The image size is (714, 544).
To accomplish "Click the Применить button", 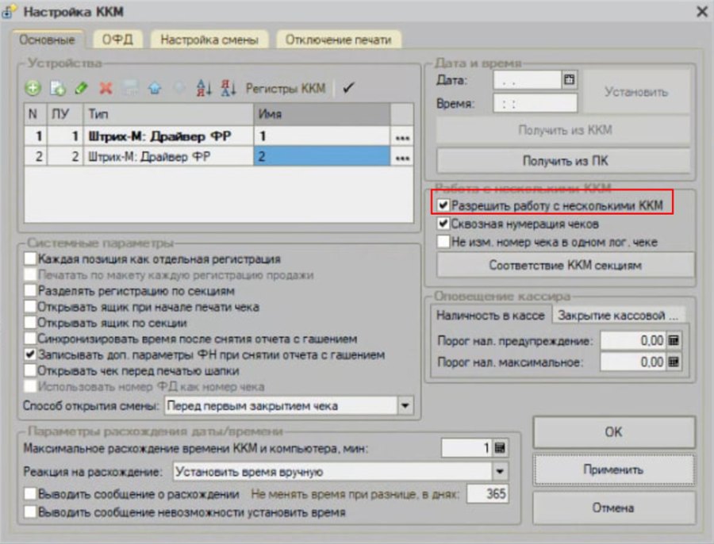I will coord(613,469).
